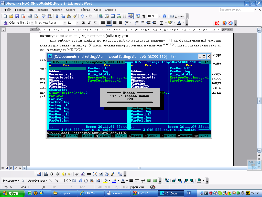Toggle bulleted list
The image size is (262, 197).
coord(142,23)
